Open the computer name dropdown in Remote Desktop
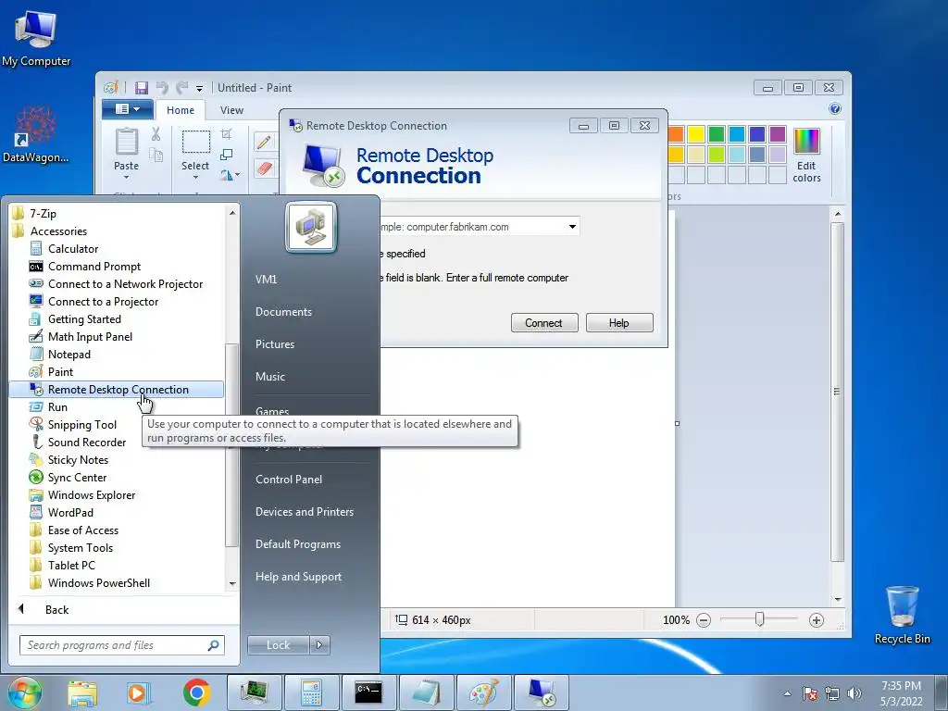Viewport: 948px width, 711px height. coord(572,227)
